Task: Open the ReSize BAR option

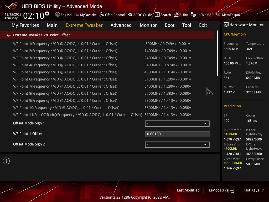Action: tap(202, 15)
